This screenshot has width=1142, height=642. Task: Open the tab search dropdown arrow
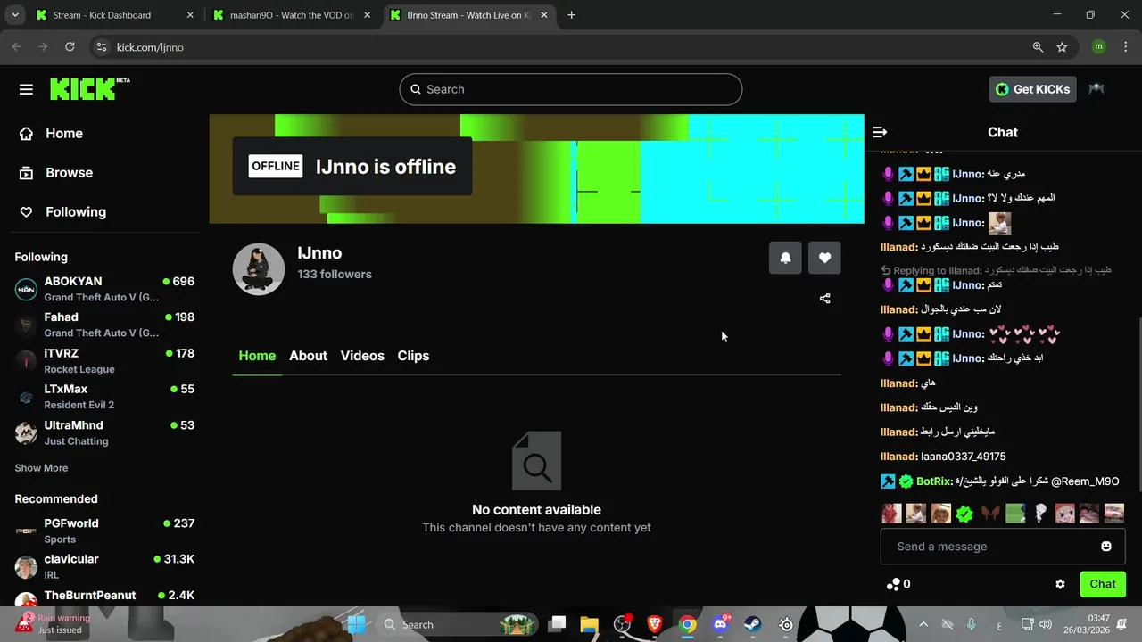coord(14,15)
